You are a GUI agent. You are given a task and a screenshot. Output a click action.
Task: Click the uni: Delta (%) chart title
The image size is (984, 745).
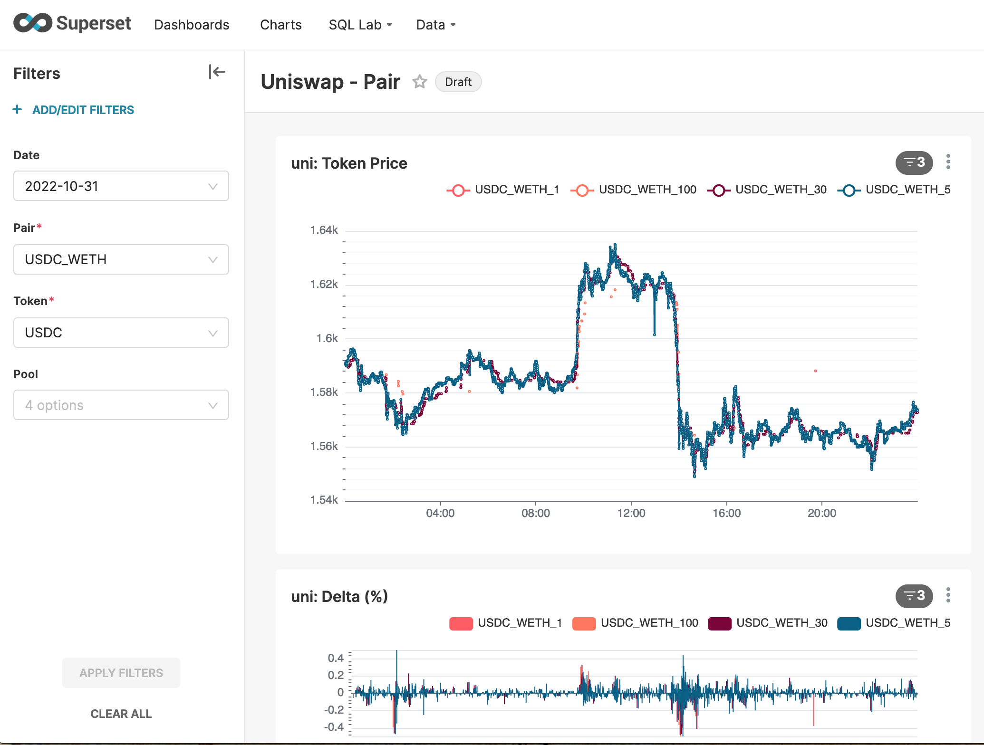pos(339,596)
